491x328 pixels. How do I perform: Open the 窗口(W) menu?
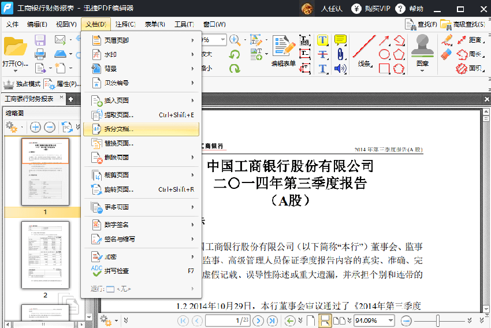tap(214, 24)
